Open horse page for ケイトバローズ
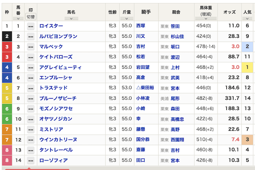Screen dimensions: 255x170 [x=56, y=57]
